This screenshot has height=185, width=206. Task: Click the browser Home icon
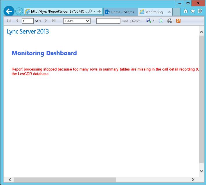click(x=186, y=11)
